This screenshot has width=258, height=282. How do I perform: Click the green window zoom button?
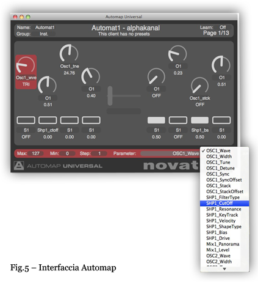28,17
